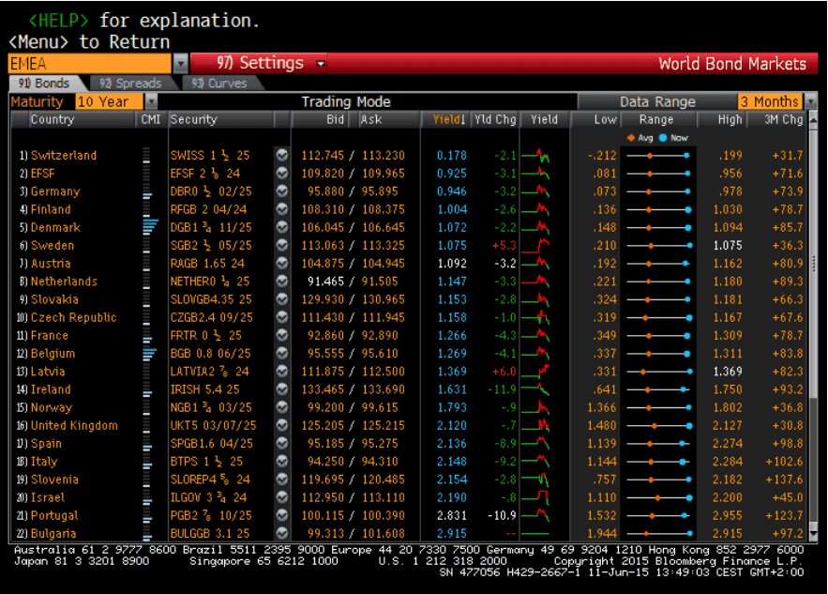Image resolution: width=828 pixels, height=594 pixels.
Task: Click the Switzerland country link
Action: [64, 156]
